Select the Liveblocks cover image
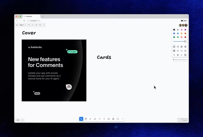This screenshot has width=203, height=137. (x=54, y=70)
